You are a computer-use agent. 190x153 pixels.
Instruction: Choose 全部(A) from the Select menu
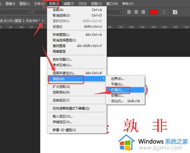(x=77, y=10)
